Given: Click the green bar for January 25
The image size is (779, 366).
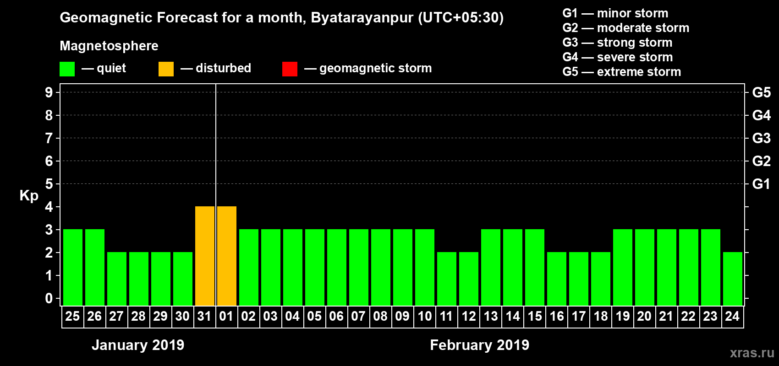Looking at the screenshot, I should pyautogui.click(x=73, y=267).
